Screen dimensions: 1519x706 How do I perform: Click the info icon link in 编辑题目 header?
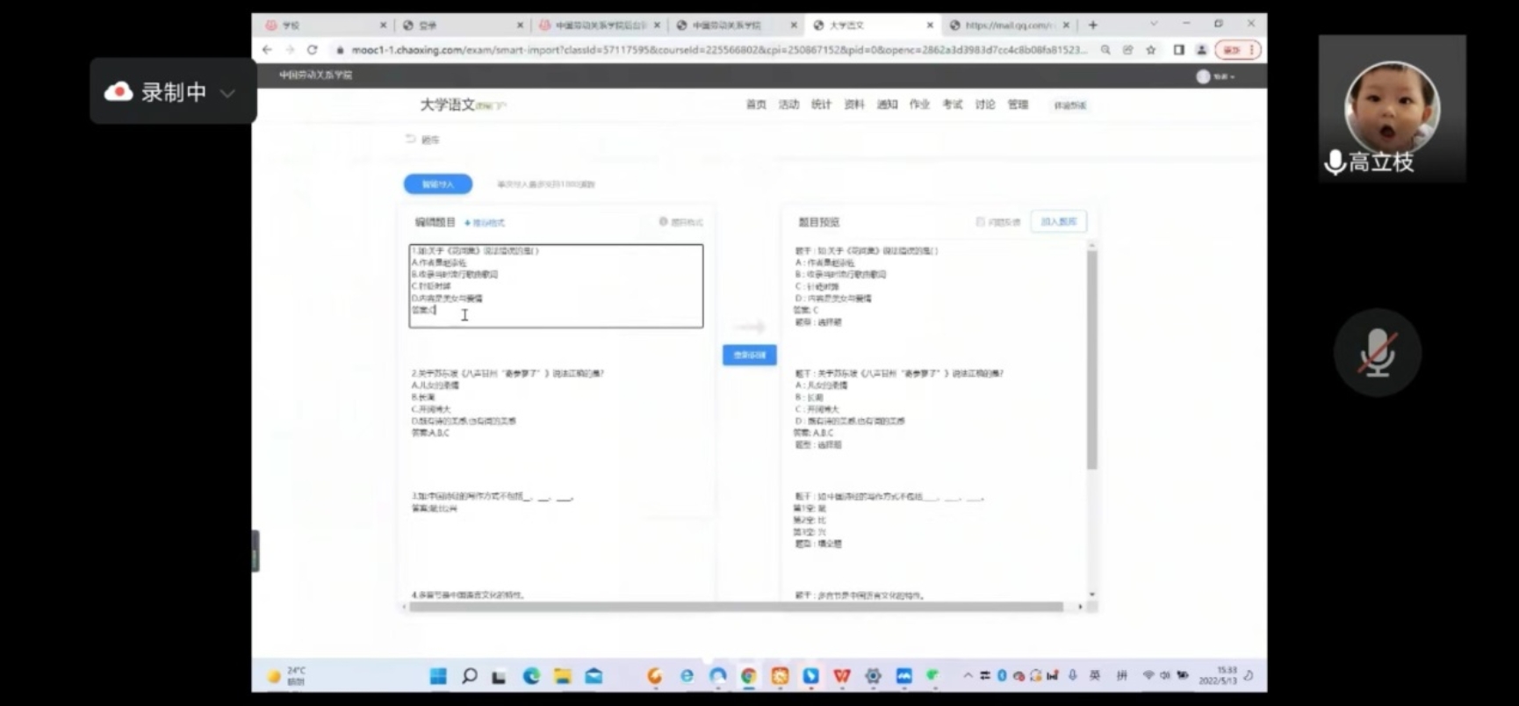point(681,222)
